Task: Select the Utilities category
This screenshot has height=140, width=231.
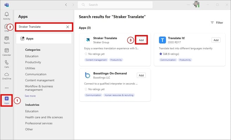Action: [30, 68]
